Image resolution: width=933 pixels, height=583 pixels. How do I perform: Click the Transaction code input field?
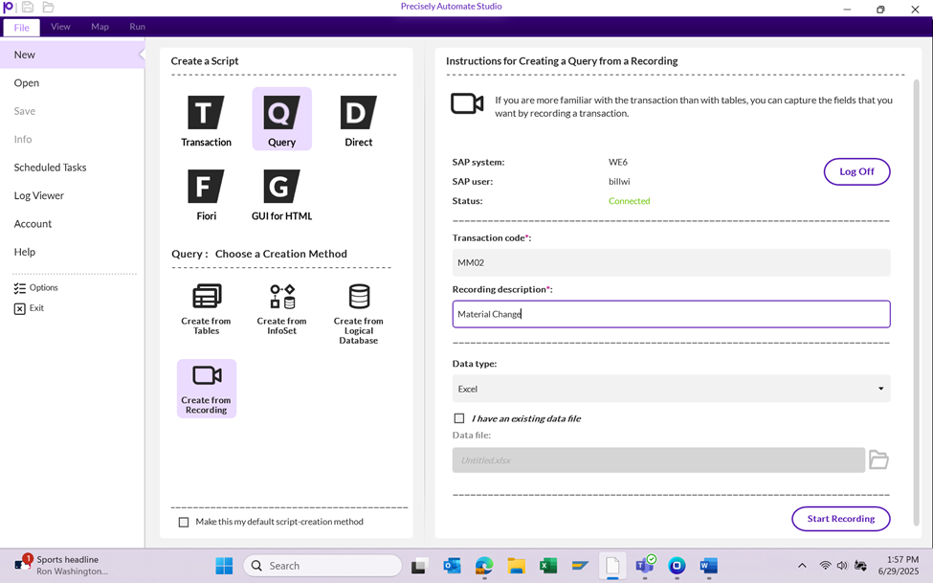[671, 262]
